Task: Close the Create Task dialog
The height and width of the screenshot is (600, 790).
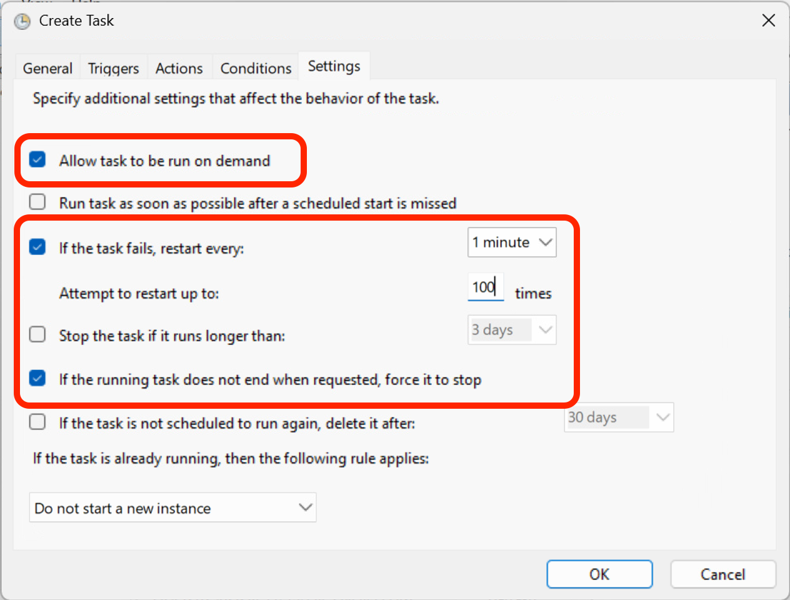Action: [x=768, y=21]
